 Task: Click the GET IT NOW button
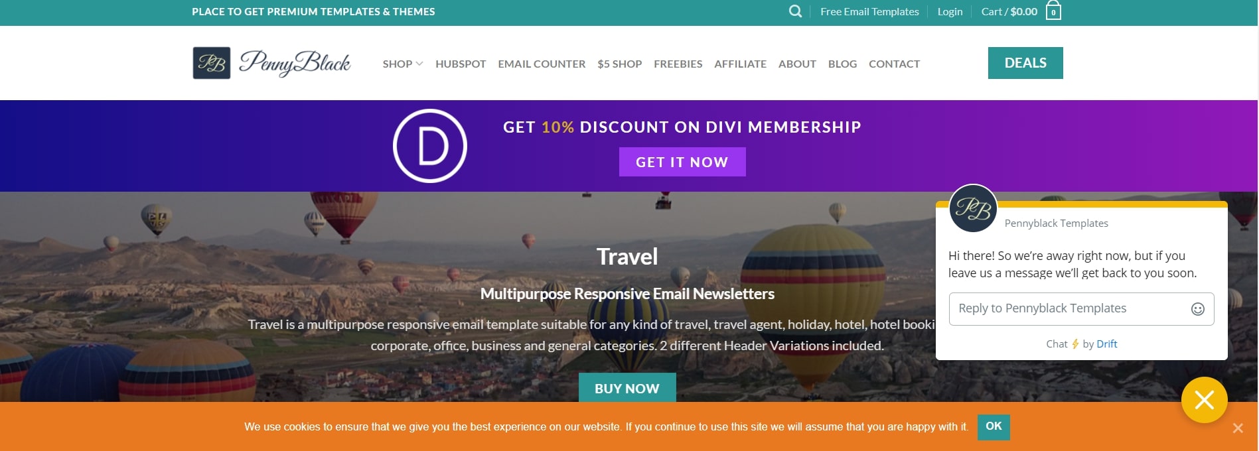pyautogui.click(x=682, y=162)
